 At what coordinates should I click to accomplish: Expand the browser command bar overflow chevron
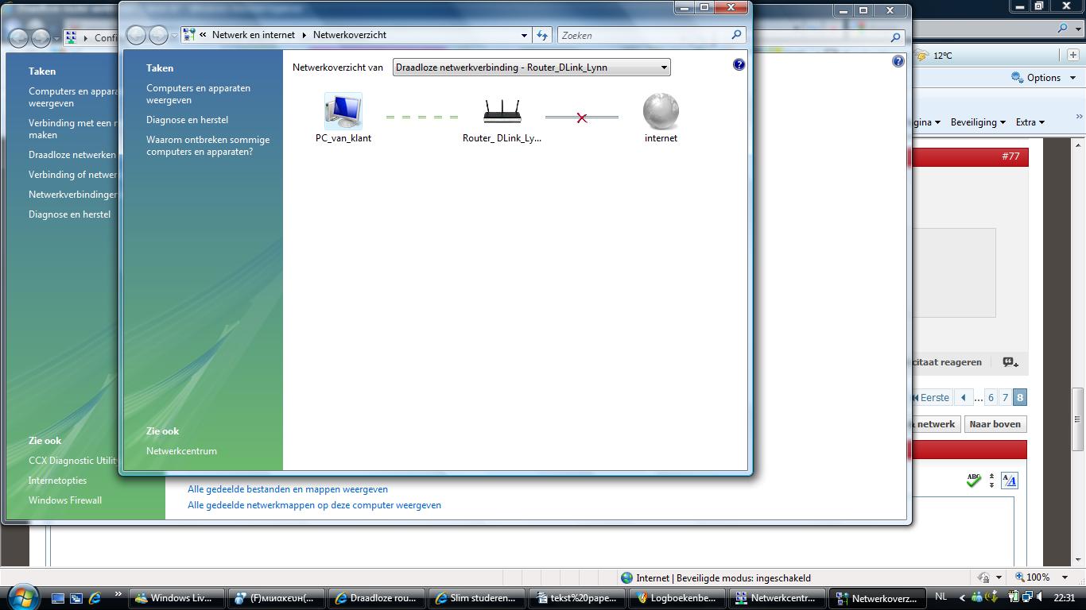tap(1079, 117)
